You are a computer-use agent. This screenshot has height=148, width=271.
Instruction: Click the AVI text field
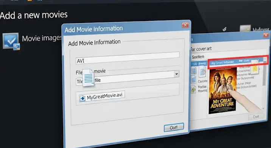(128, 58)
